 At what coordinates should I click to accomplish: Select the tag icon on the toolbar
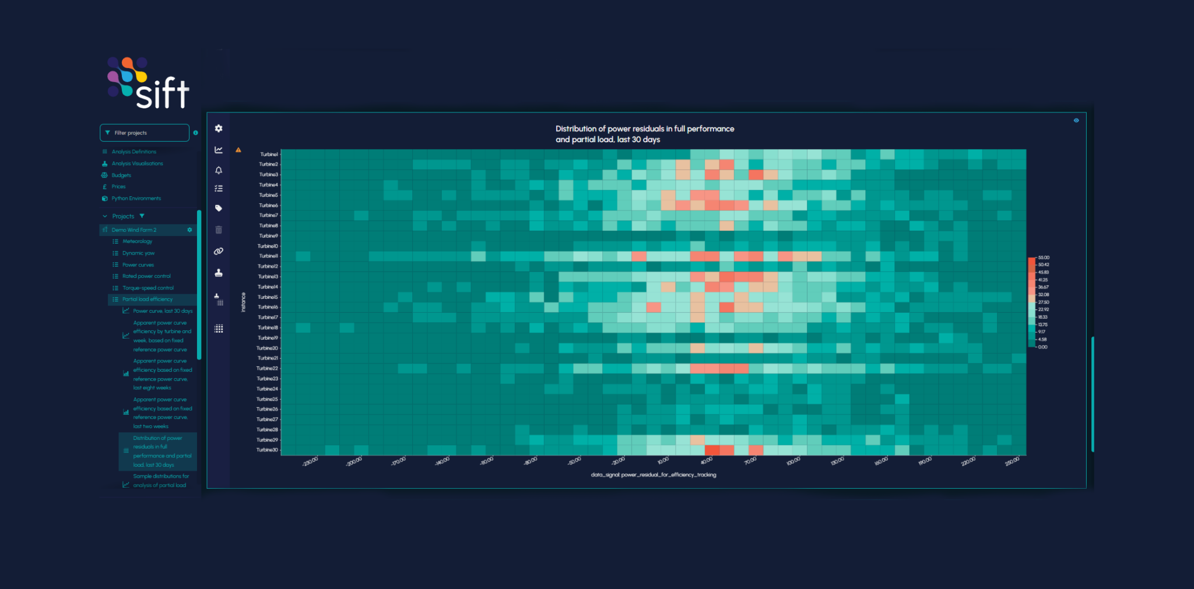(x=218, y=207)
